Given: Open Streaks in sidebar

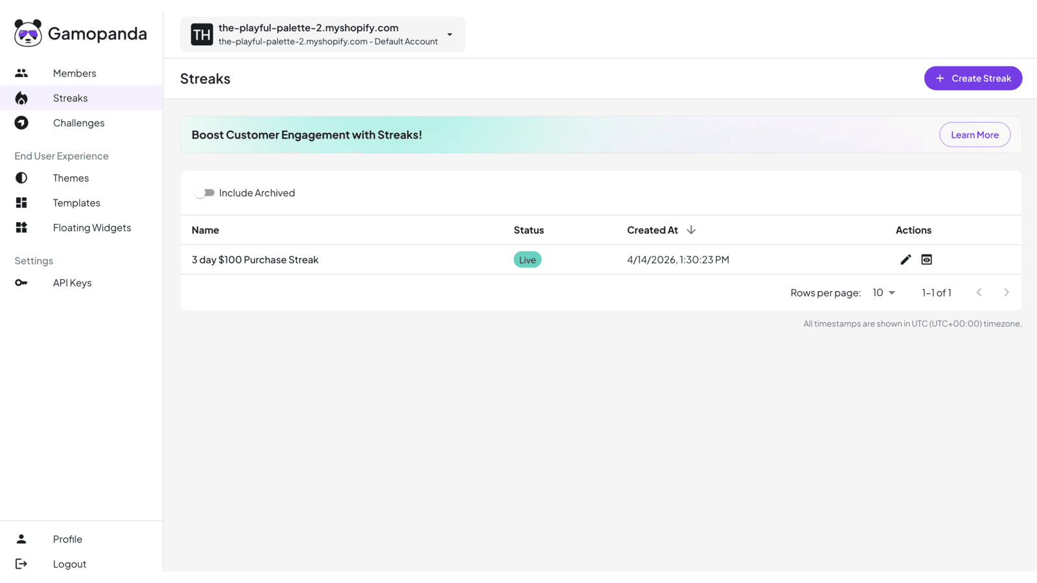Looking at the screenshot, I should click(81, 98).
